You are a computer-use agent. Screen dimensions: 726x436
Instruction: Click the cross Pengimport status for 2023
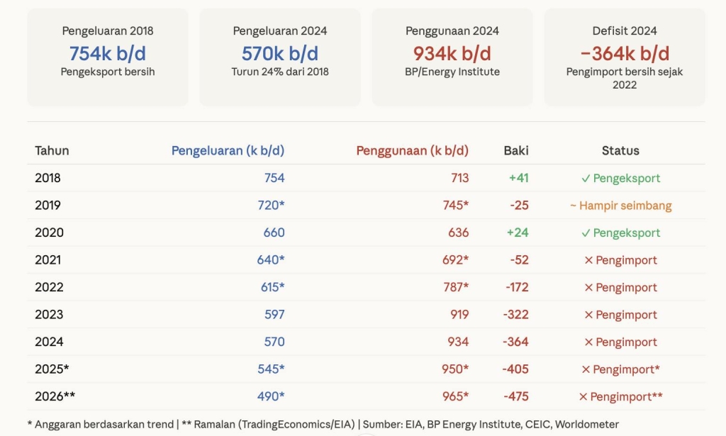click(620, 315)
